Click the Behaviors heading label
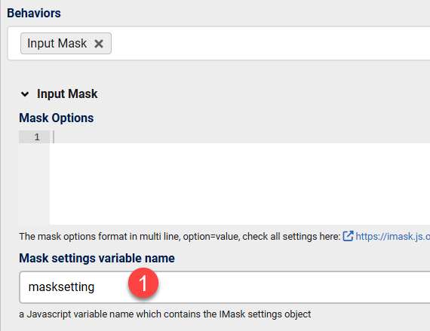Screen dimensions: 430x331 point(34,13)
